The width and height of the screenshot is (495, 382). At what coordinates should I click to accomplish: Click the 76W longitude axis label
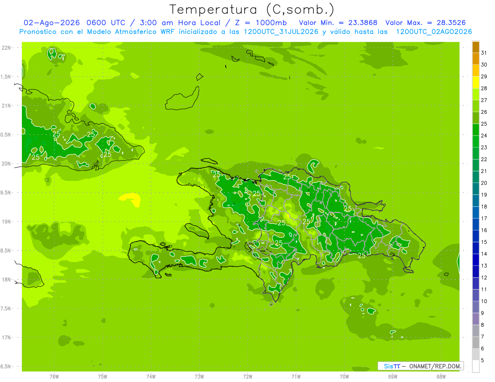(54, 376)
